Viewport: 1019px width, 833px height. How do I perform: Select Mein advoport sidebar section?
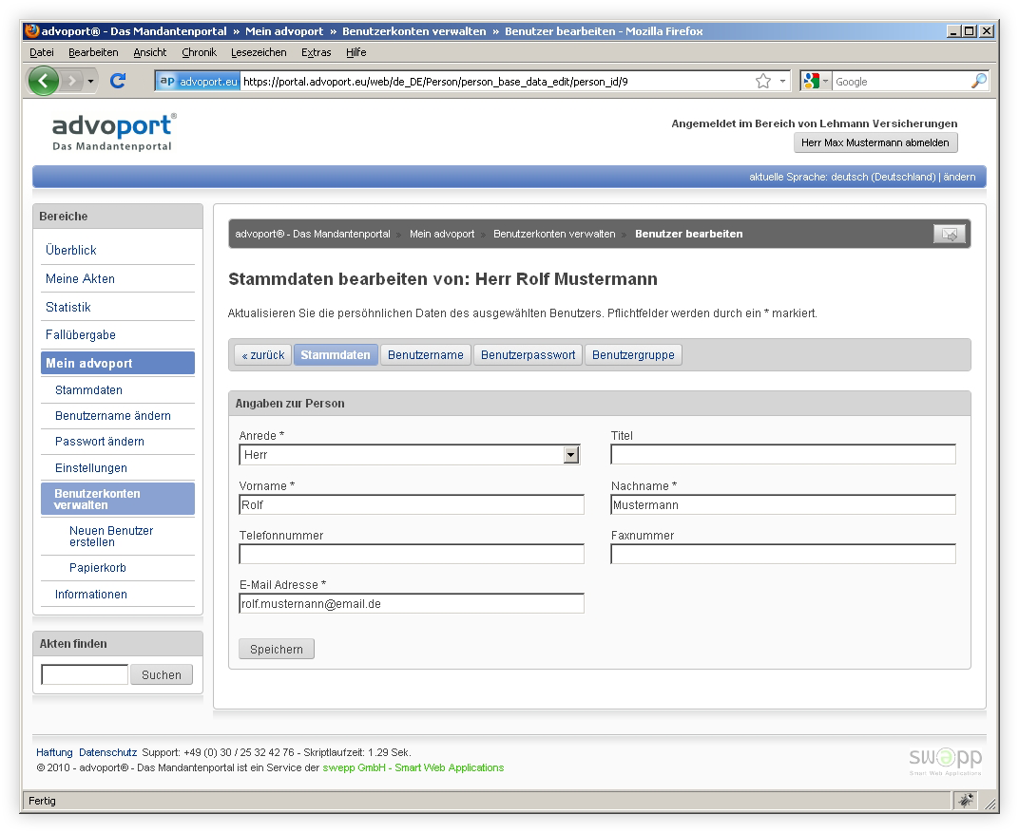pos(118,363)
